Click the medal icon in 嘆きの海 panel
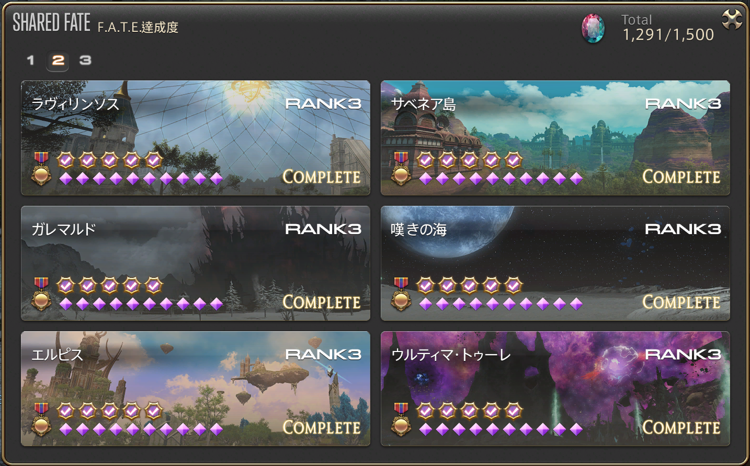The height and width of the screenshot is (466, 750). pyautogui.click(x=401, y=294)
